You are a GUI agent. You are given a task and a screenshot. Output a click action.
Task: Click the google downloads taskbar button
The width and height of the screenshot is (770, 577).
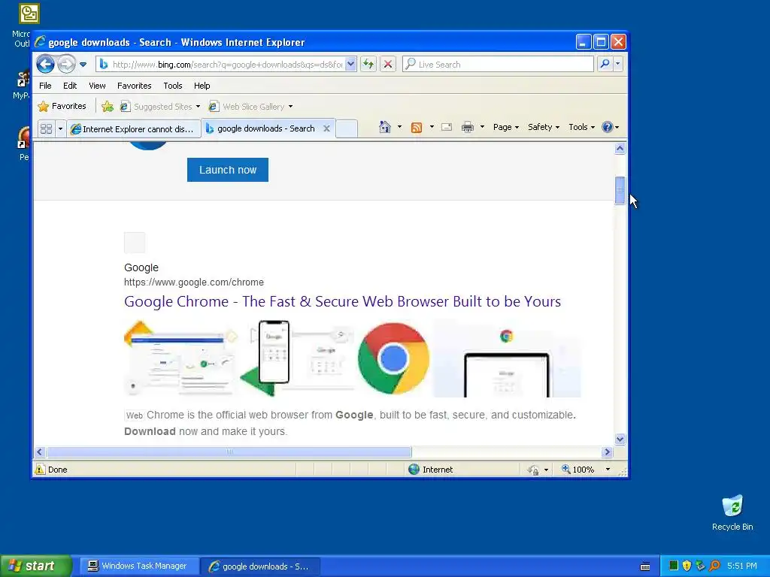click(x=260, y=566)
